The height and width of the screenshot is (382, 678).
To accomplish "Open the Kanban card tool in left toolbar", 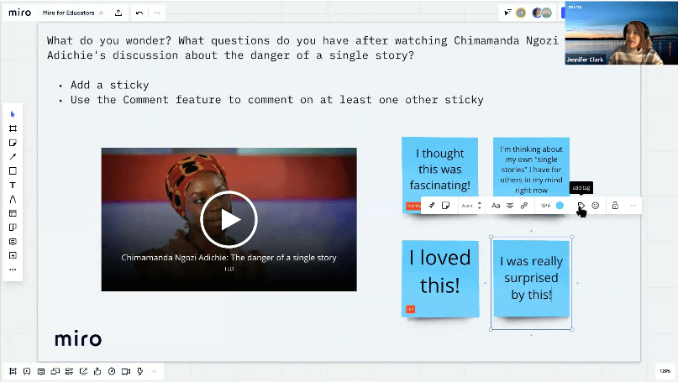I will [x=13, y=228].
